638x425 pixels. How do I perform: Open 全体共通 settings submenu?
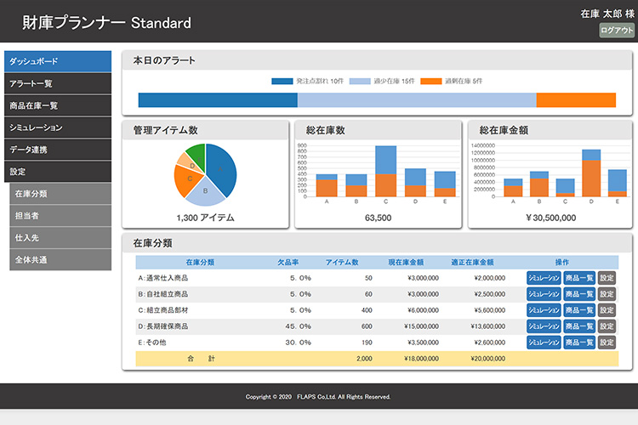pyautogui.click(x=60, y=260)
